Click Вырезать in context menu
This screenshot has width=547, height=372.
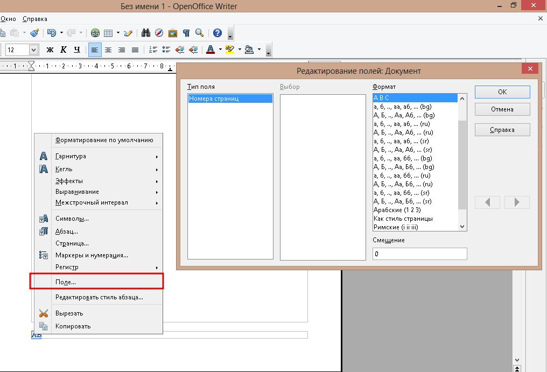click(104, 313)
